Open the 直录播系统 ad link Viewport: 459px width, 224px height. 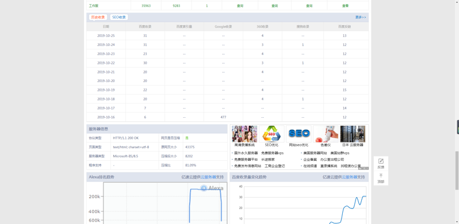coord(329,166)
